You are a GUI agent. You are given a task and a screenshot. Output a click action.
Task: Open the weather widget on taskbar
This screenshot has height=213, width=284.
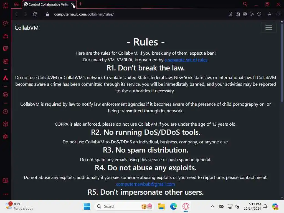(19, 206)
